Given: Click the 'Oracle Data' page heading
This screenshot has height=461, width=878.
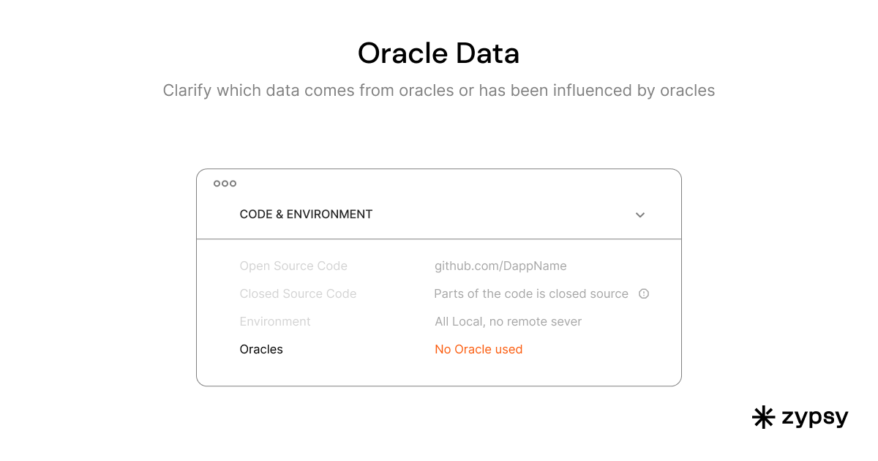Looking at the screenshot, I should pyautogui.click(x=439, y=53).
